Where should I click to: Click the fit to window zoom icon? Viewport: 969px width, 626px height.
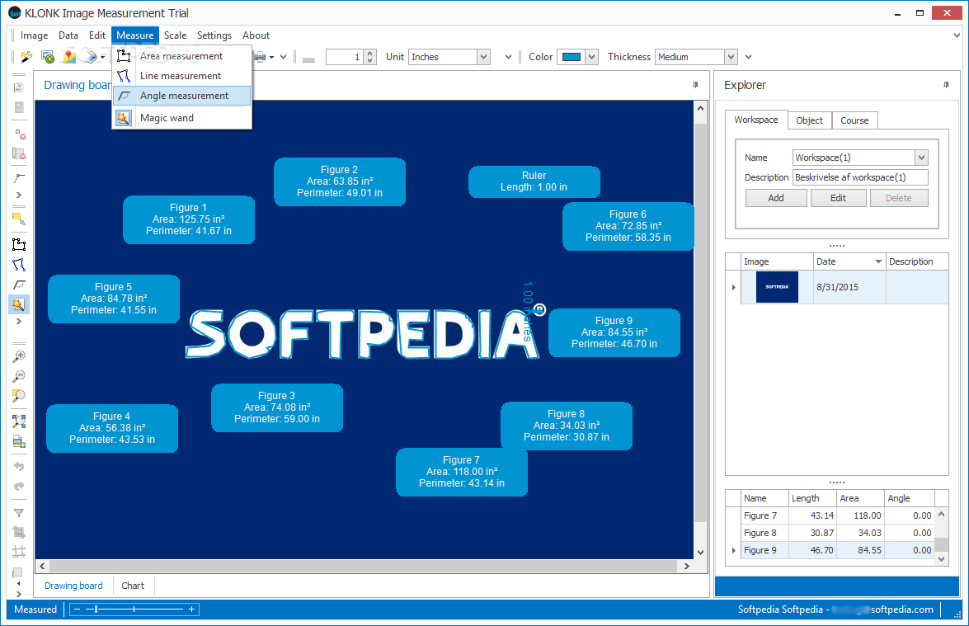point(19,421)
